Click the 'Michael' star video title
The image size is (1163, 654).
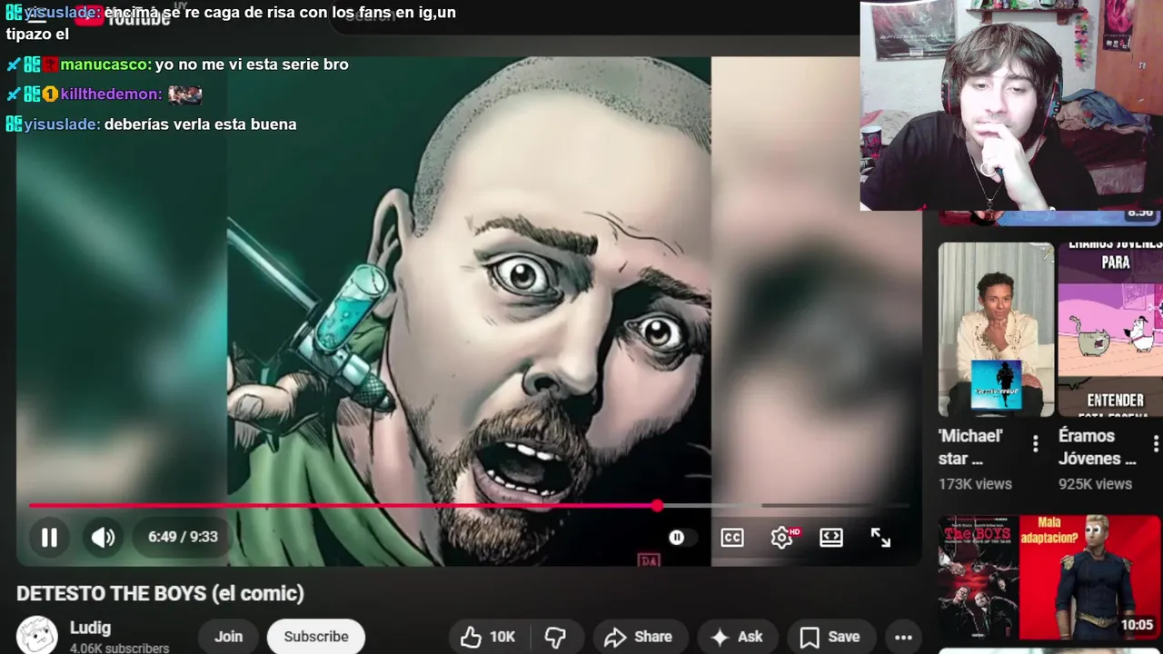[x=970, y=447]
